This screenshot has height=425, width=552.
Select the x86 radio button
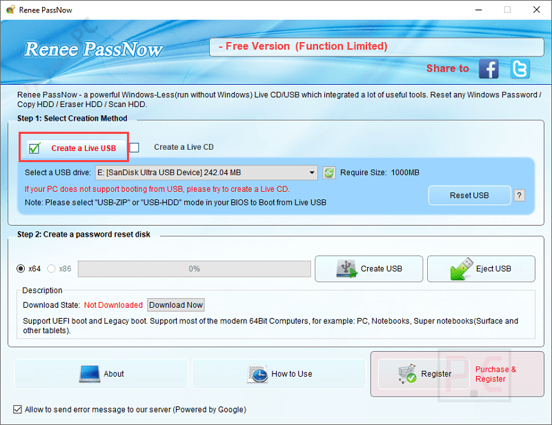tap(51, 268)
